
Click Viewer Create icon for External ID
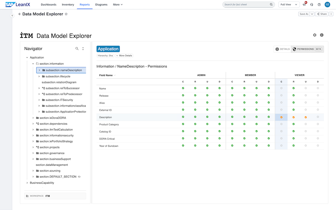coord(281,110)
